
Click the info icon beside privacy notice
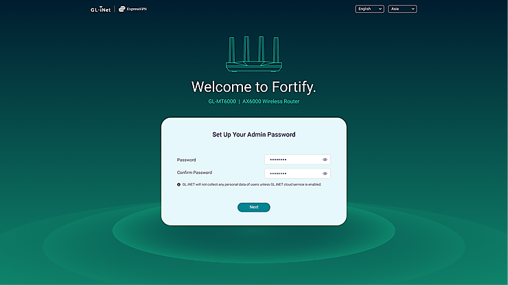(178, 185)
